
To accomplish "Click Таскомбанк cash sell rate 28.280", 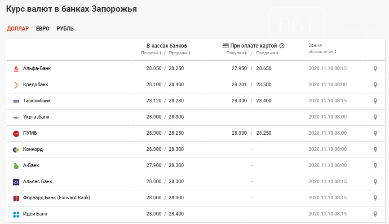I will coord(176,101).
